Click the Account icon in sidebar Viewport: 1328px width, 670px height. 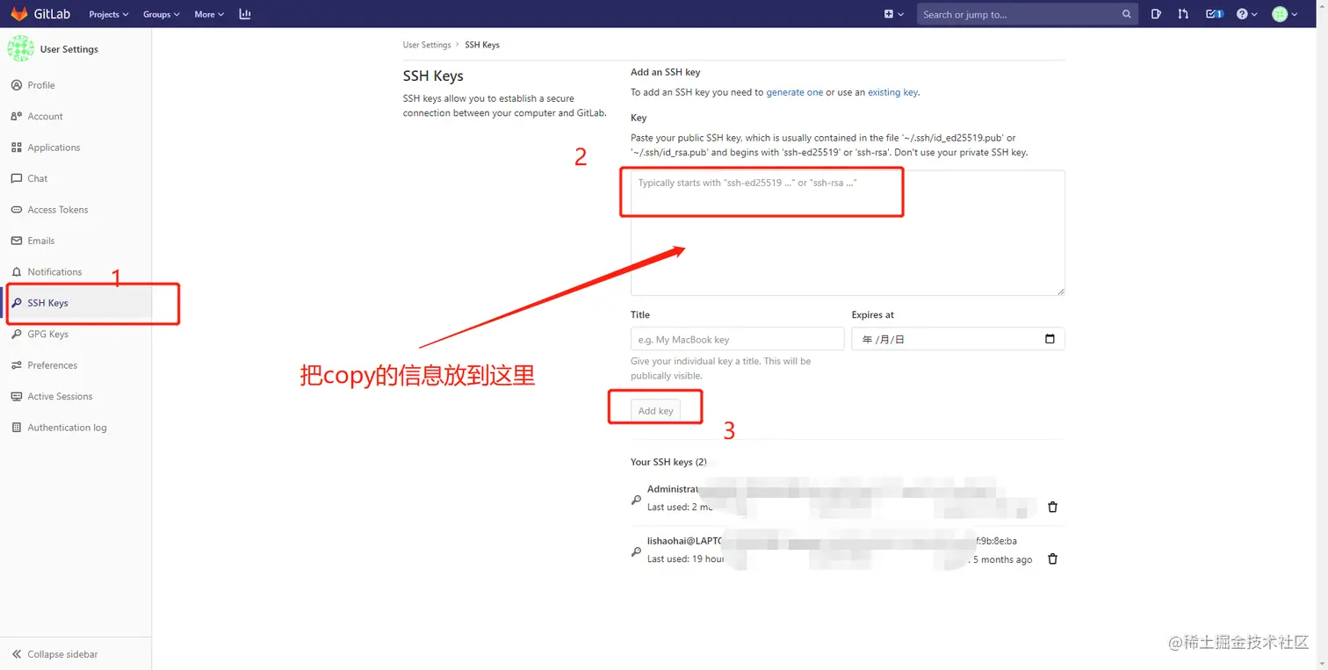point(16,116)
